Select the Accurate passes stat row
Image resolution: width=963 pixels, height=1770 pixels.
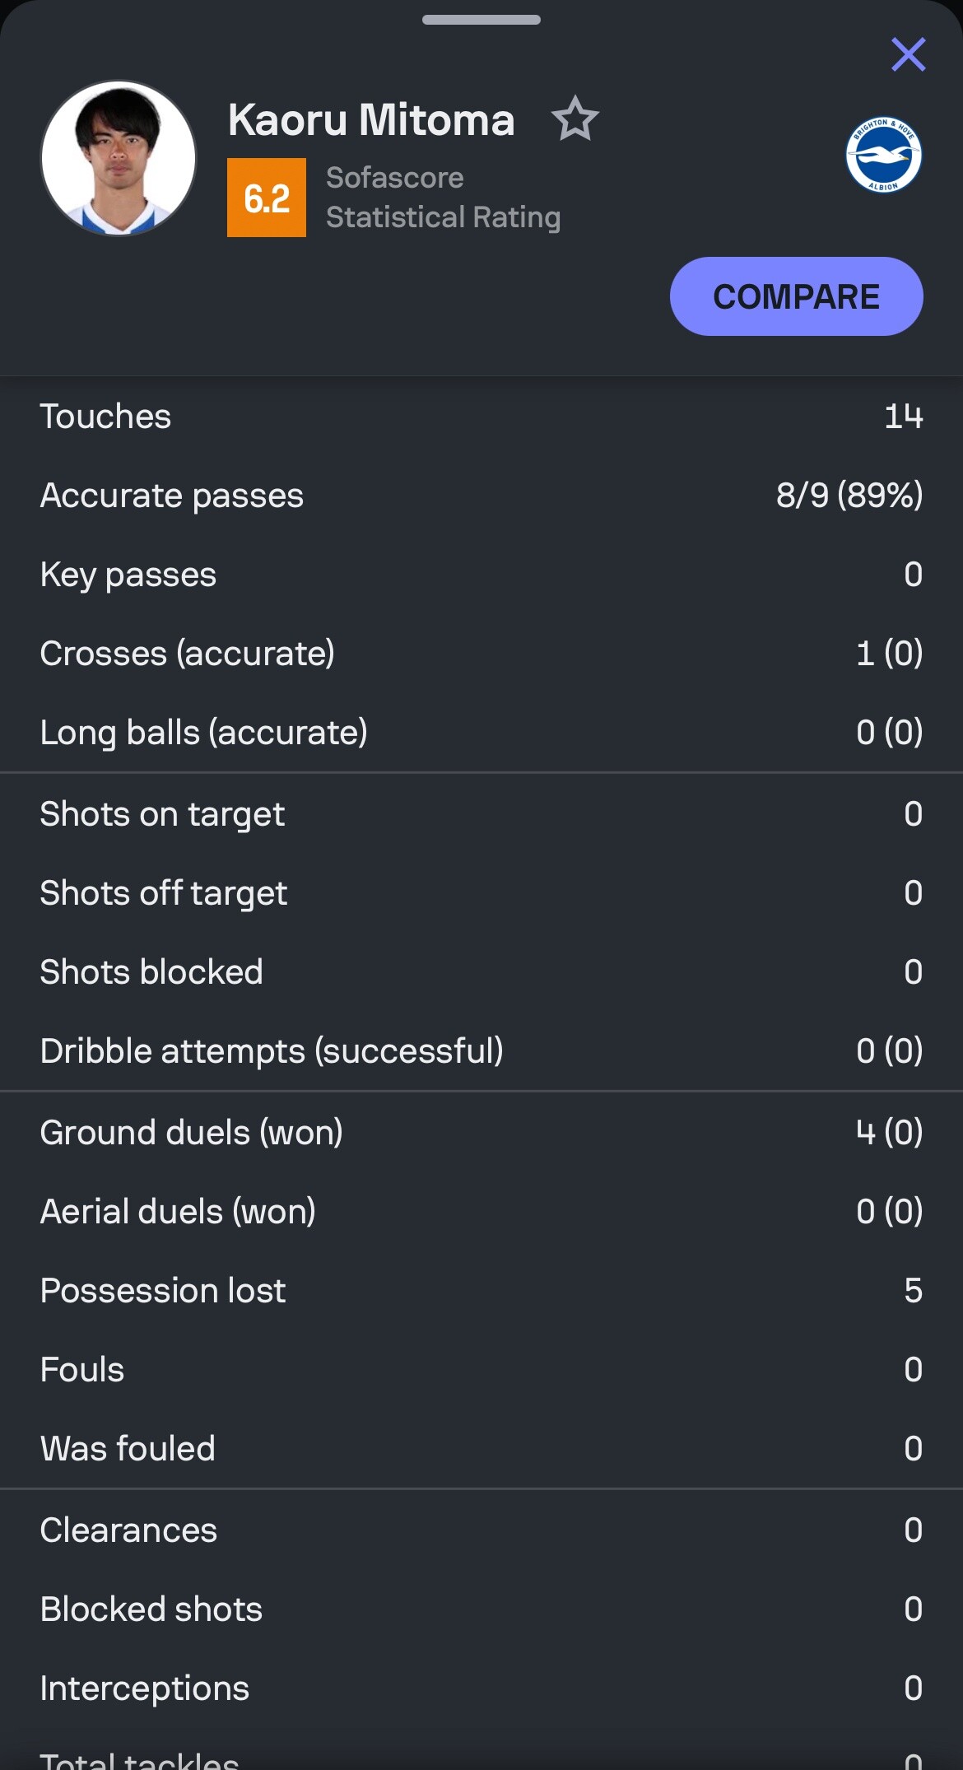481,496
